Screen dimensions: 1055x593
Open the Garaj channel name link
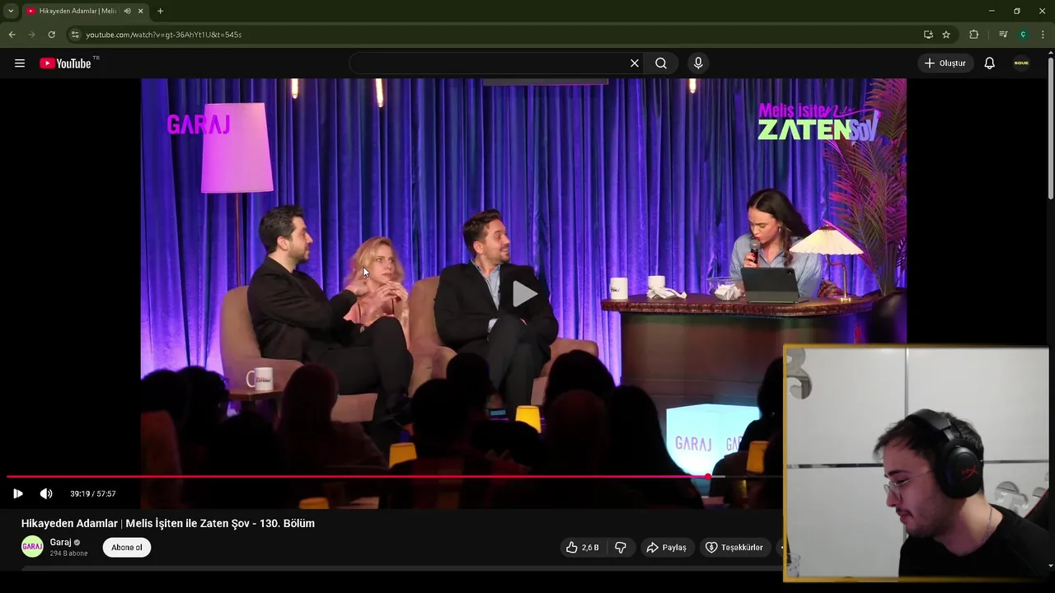click(61, 542)
